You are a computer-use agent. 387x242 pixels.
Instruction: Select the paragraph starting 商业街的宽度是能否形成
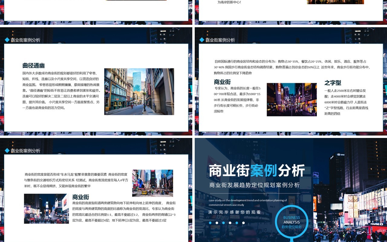[76, 180]
